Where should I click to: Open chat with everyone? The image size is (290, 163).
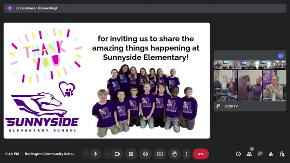[260, 154]
